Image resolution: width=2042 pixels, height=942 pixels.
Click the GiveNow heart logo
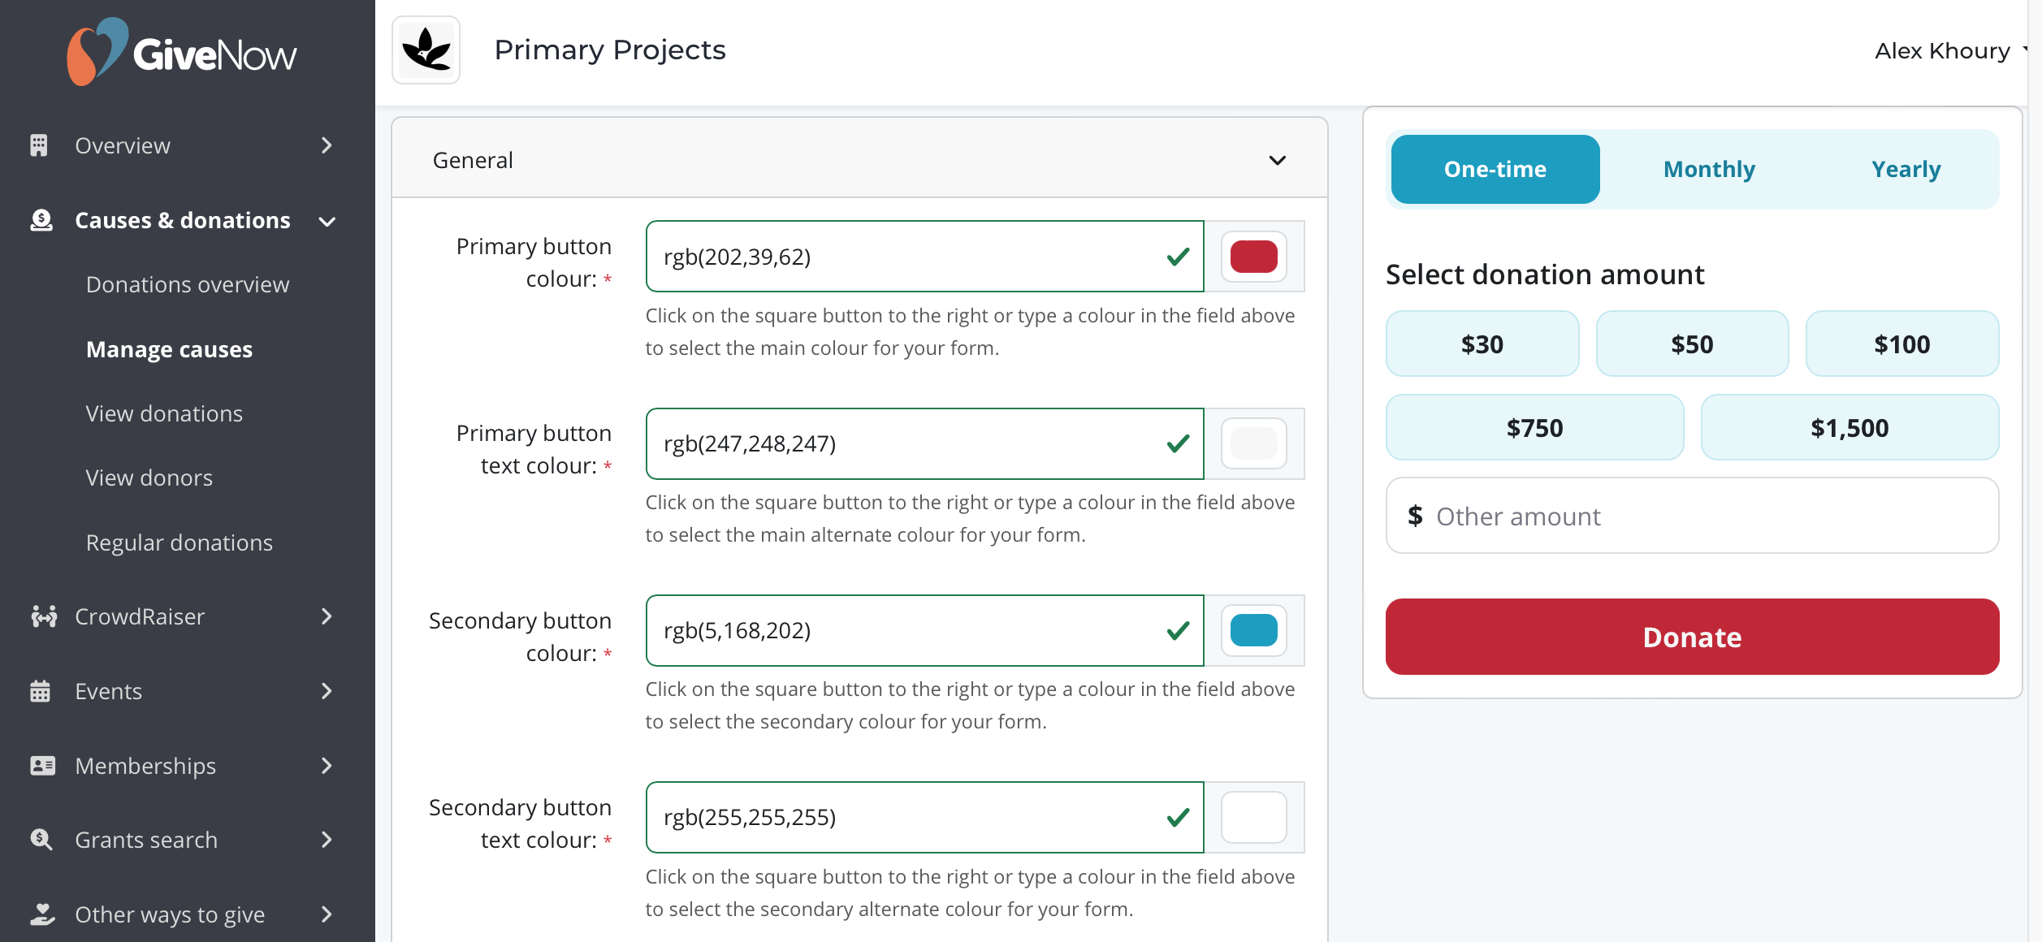pyautogui.click(x=97, y=52)
